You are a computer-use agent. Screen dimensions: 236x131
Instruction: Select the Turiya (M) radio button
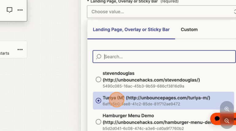click(x=98, y=100)
